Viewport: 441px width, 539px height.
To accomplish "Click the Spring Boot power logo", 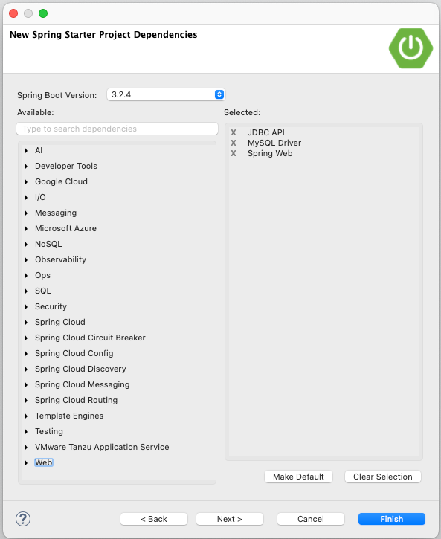I will 411,48.
